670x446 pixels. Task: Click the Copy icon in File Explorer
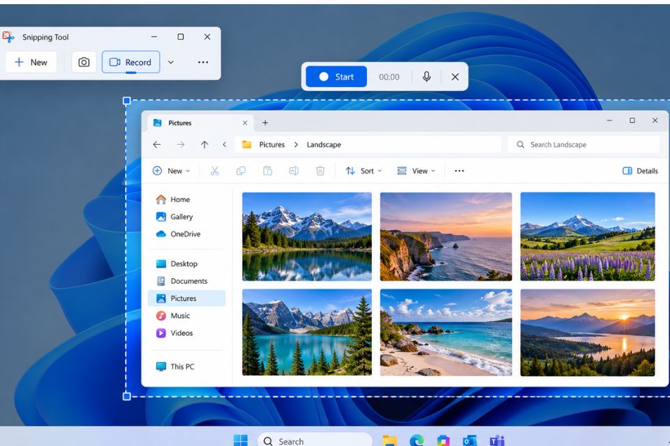coord(241,171)
